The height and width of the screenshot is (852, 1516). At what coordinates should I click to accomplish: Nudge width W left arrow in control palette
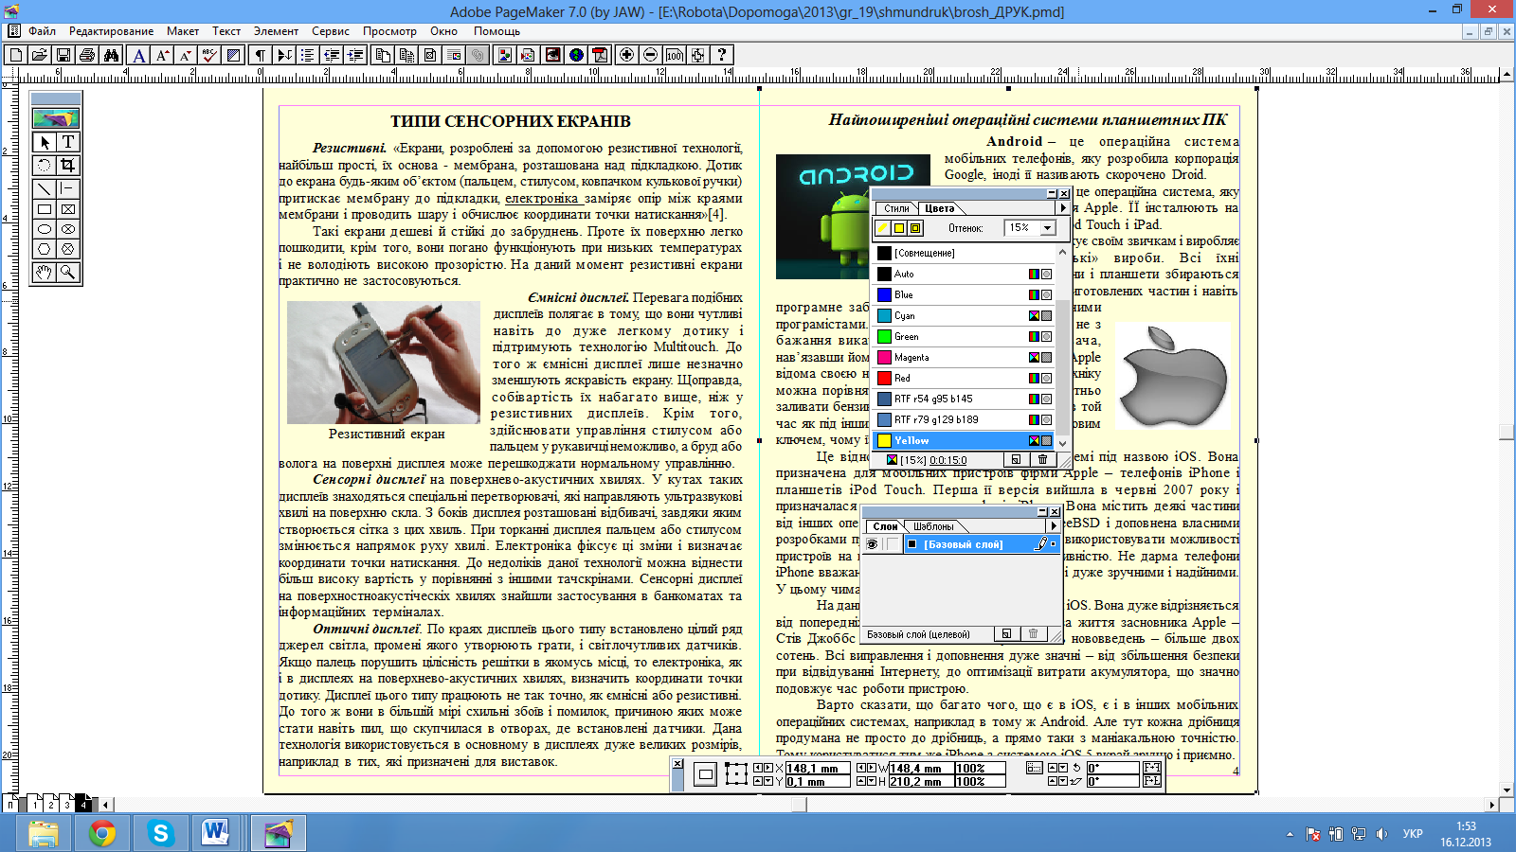[x=861, y=769]
